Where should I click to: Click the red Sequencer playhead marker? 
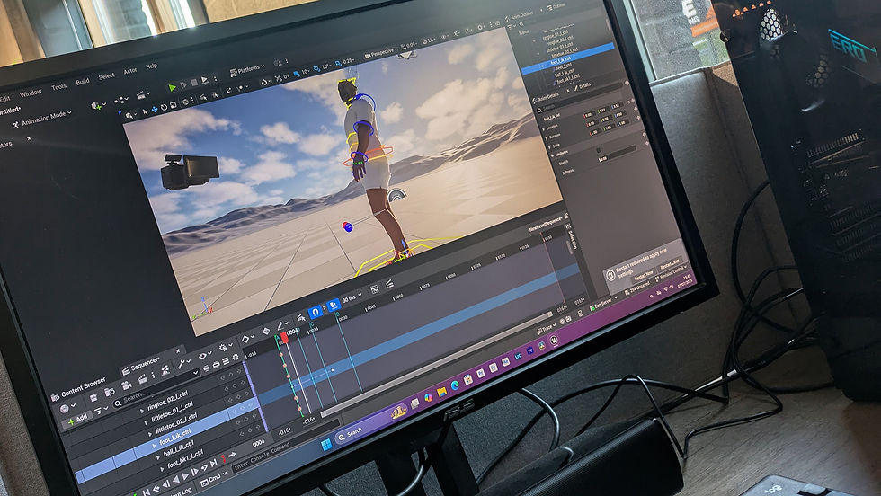tap(284, 337)
